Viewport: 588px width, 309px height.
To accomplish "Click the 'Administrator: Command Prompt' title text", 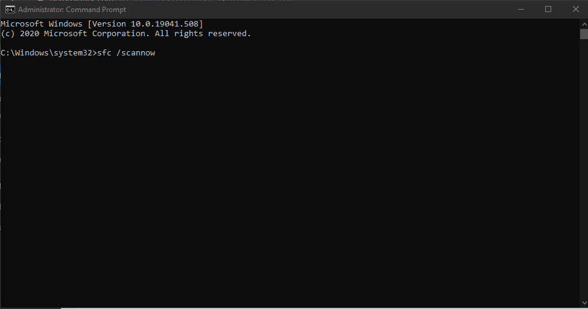I will point(72,10).
